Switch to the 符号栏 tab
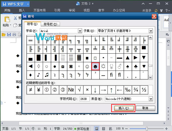Screen dimensions: 172x131 coord(50,24)
